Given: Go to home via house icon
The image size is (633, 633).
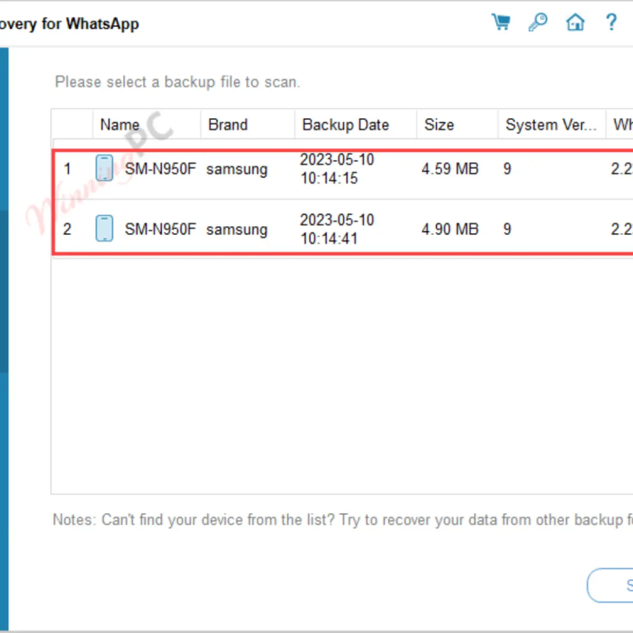Looking at the screenshot, I should pos(575,22).
